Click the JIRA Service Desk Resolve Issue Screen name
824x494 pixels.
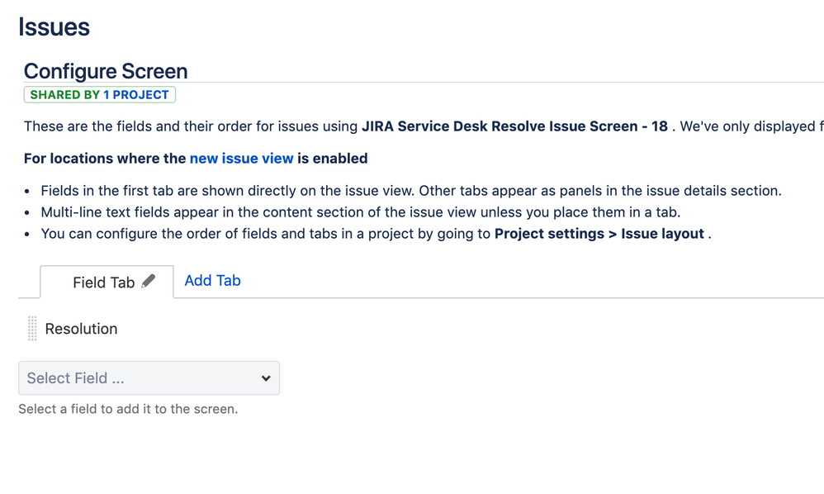(514, 126)
